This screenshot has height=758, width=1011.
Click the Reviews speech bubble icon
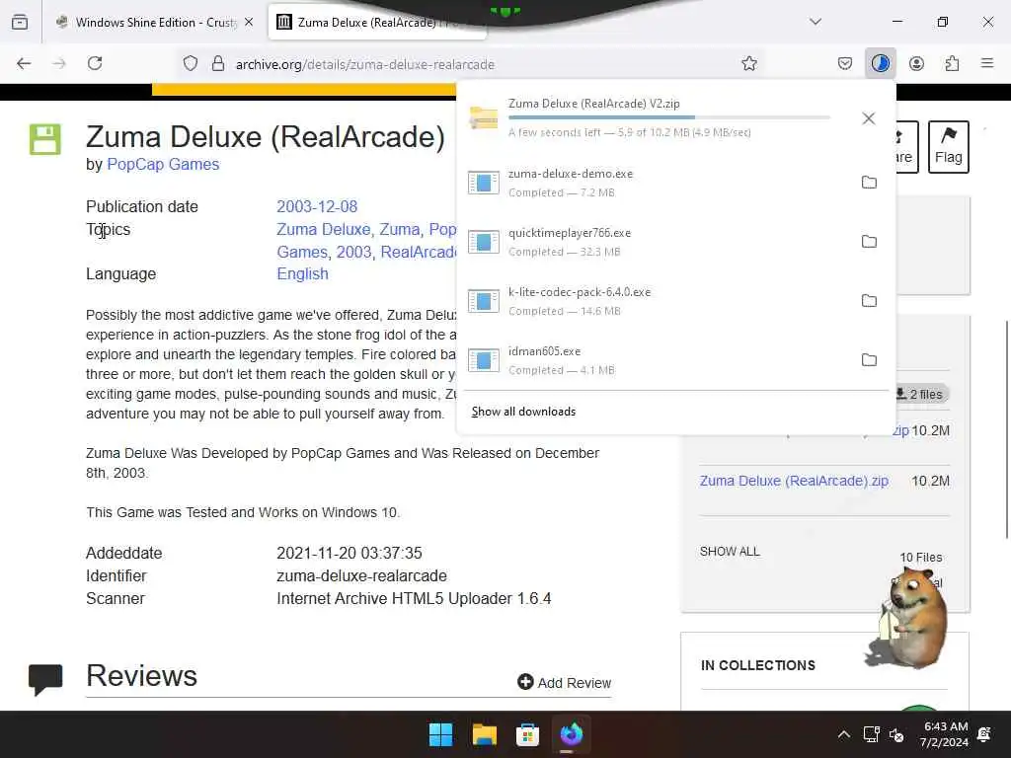(x=45, y=679)
